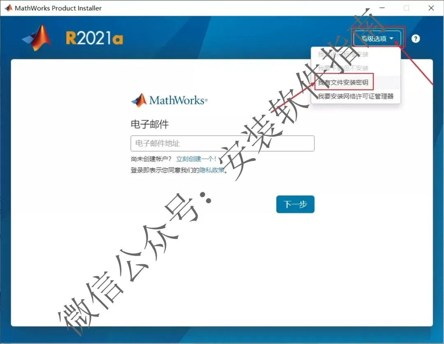The height and width of the screenshot is (344, 444).
Task: Open the 高级选项 advanced options dropdown
Action: tap(377, 38)
